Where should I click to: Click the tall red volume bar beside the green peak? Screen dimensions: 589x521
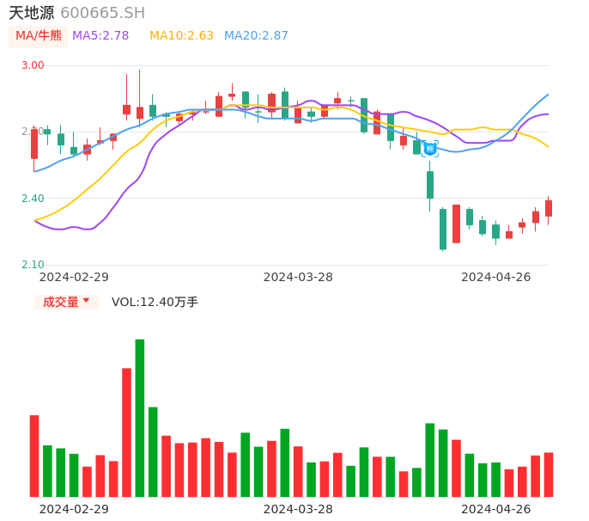click(x=126, y=432)
